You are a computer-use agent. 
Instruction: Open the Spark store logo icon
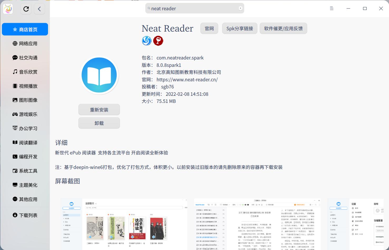(8, 9)
